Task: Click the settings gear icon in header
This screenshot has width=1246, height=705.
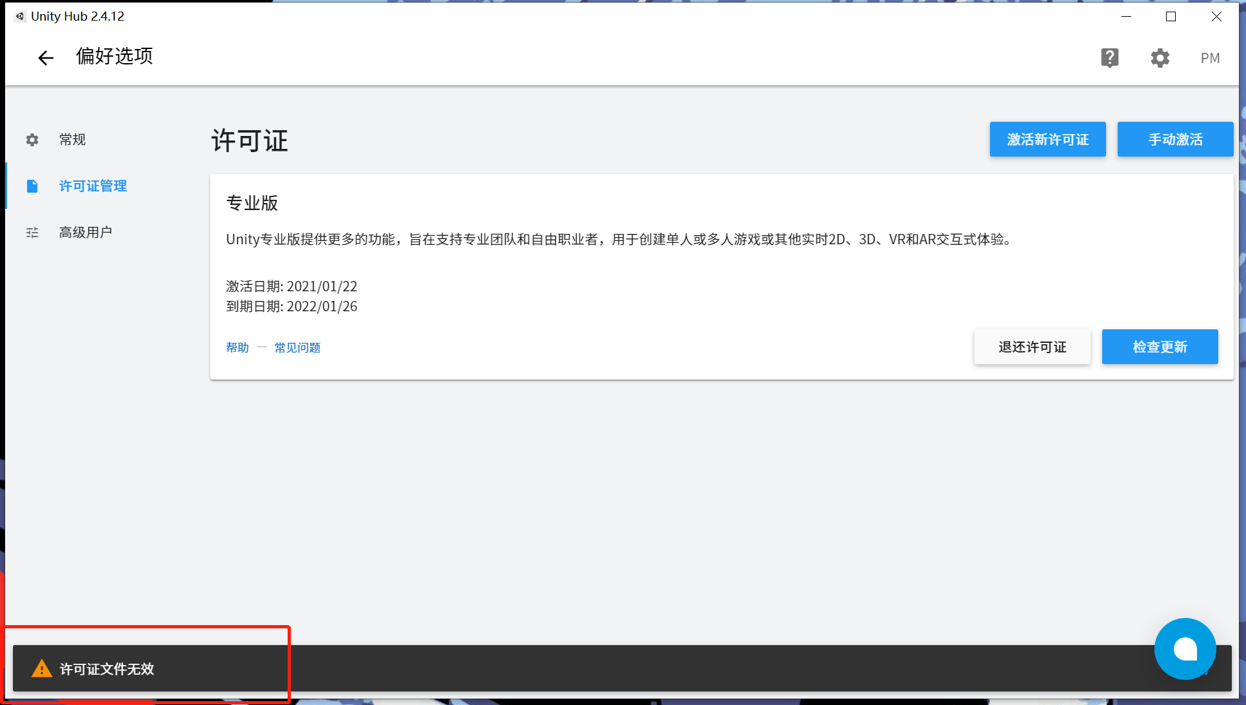Action: coord(1160,58)
